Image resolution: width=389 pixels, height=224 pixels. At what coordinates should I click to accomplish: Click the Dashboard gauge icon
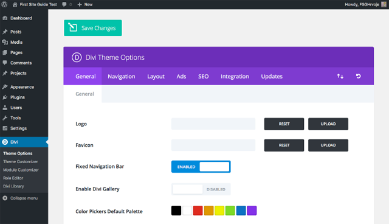(x=5, y=18)
